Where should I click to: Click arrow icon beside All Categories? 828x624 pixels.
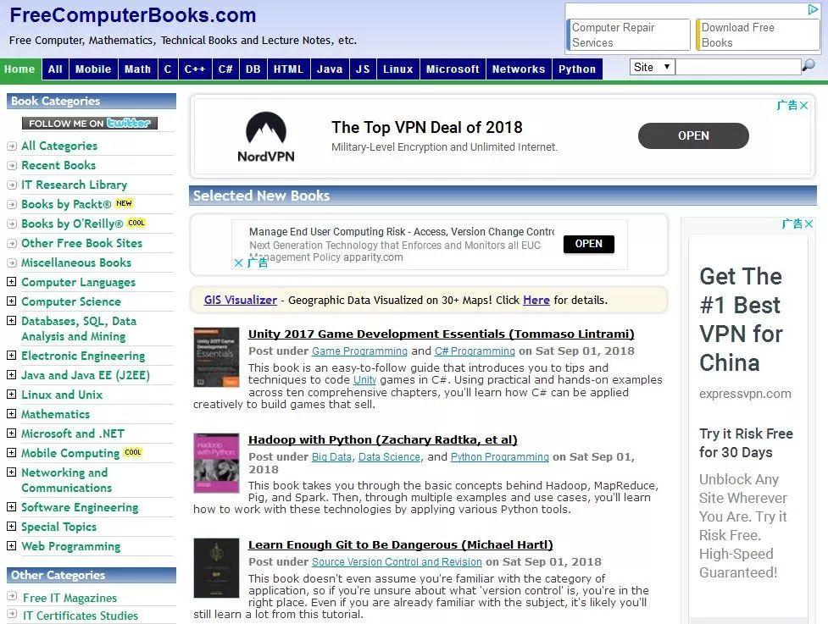(12, 146)
